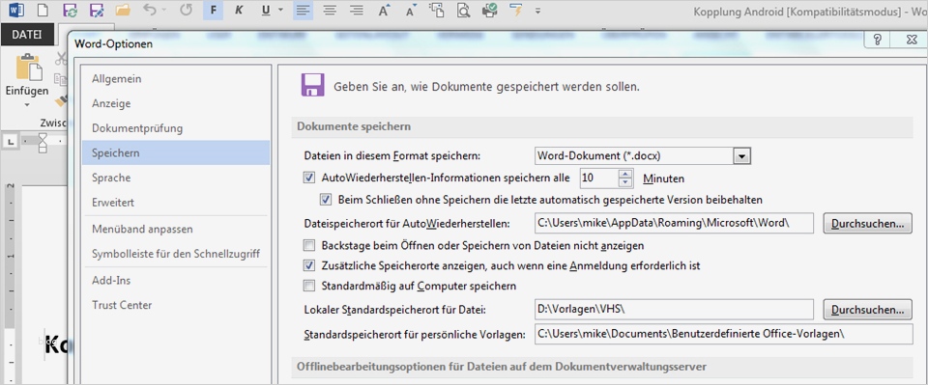This screenshot has width=928, height=385.
Task: Open the Sprache options category
Action: pos(176,178)
